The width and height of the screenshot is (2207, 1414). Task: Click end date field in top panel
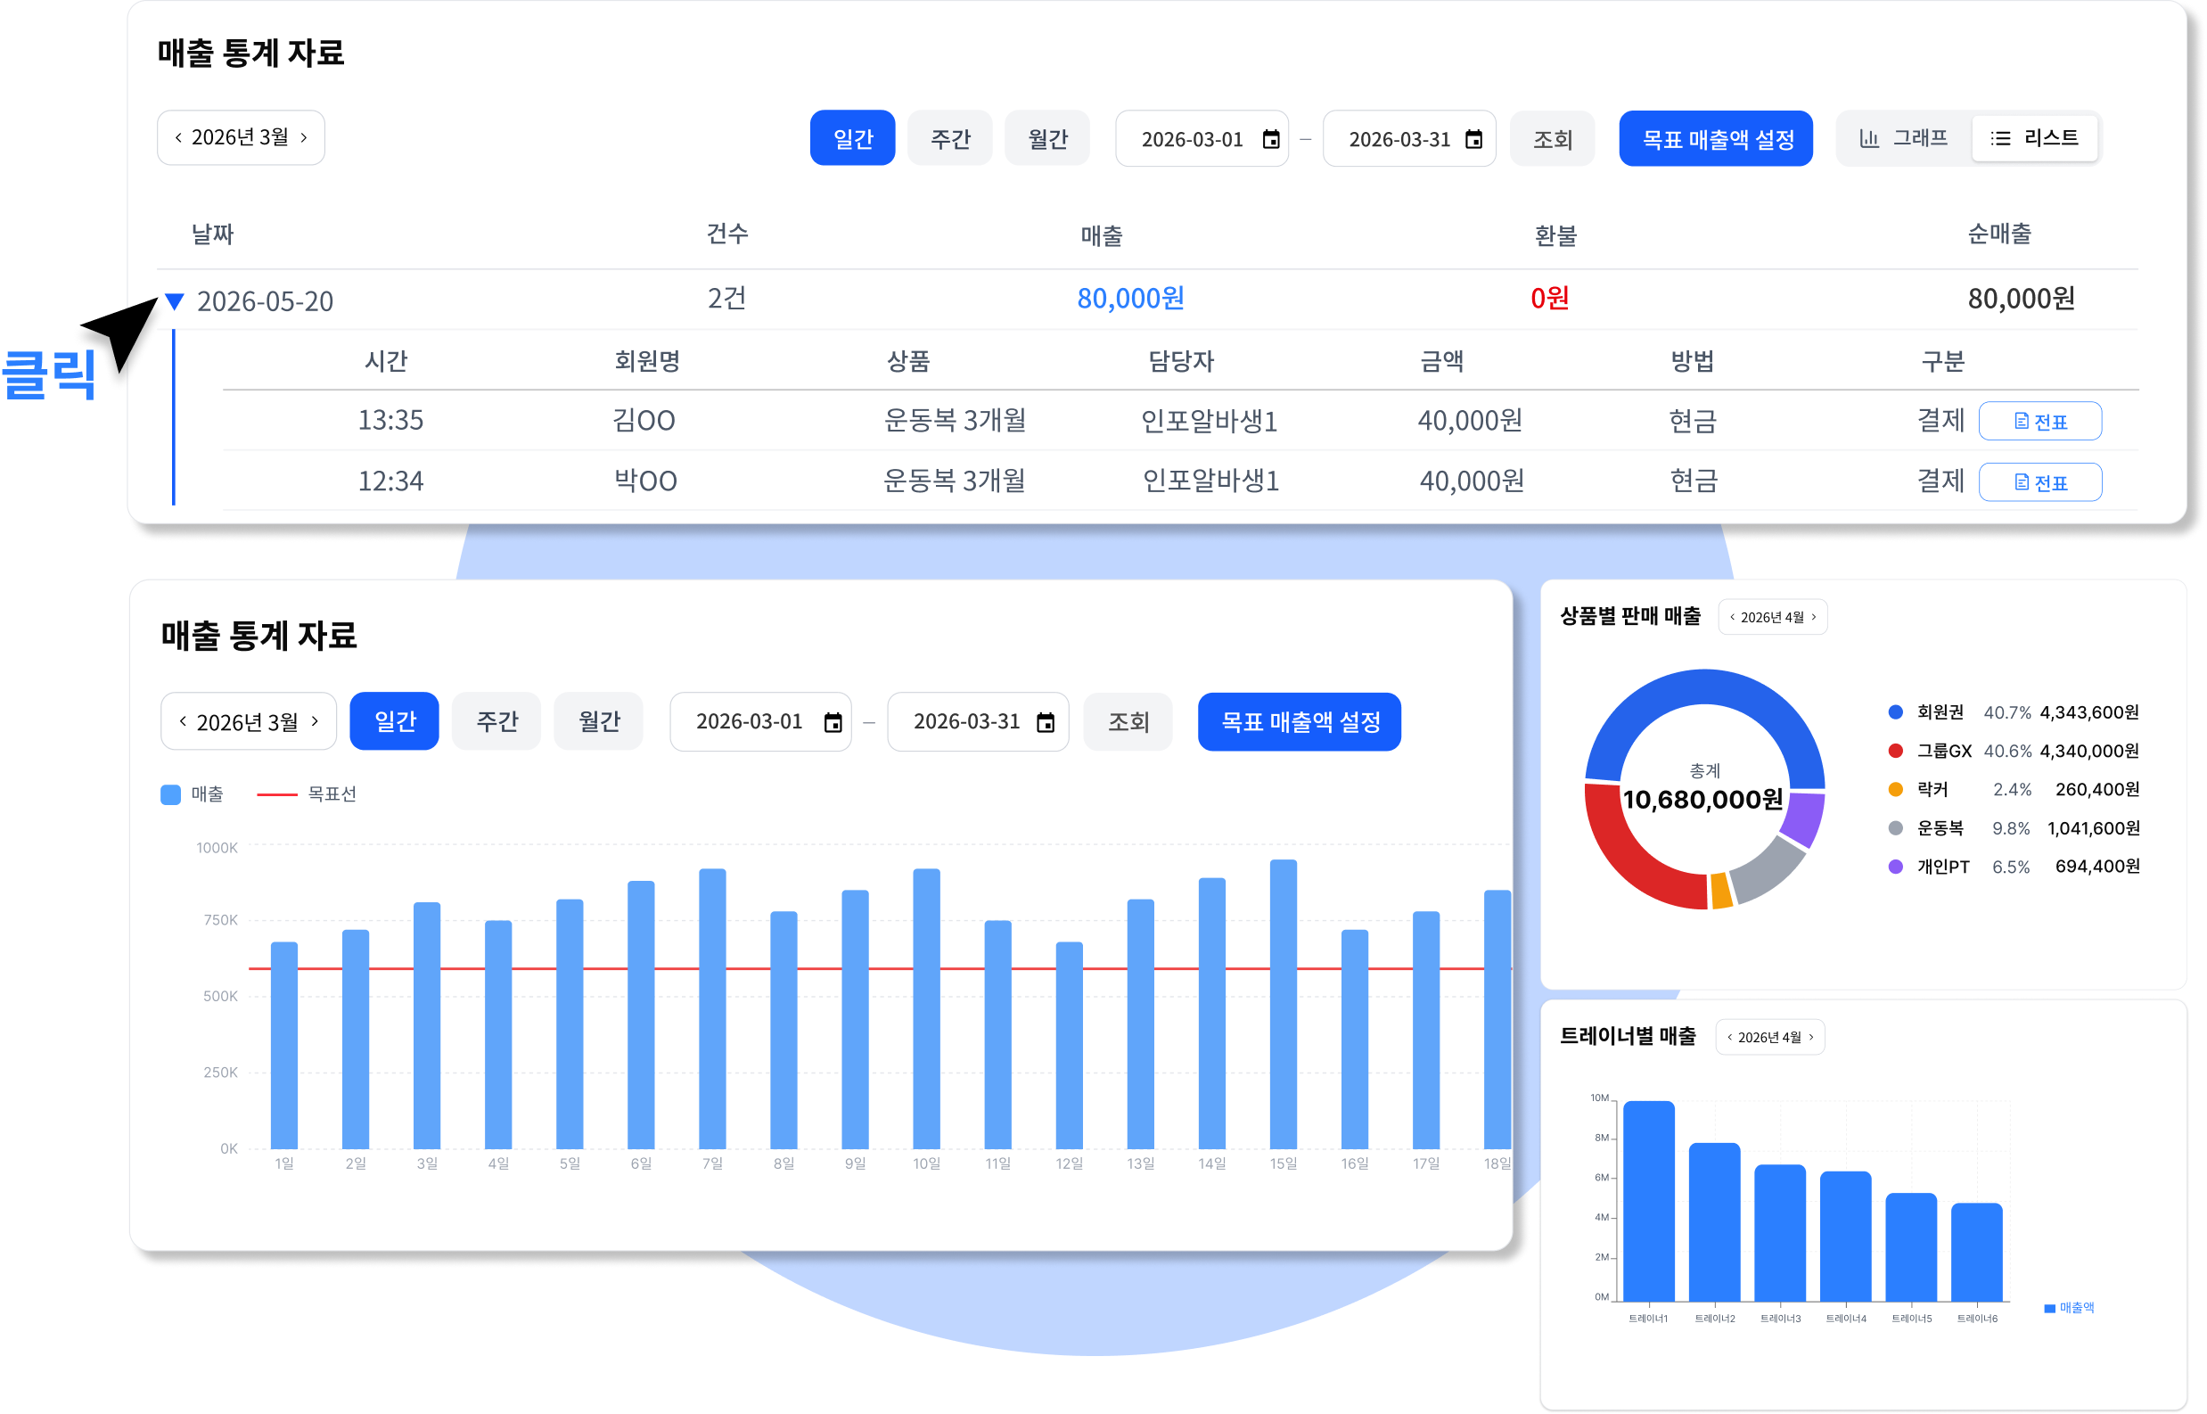[1409, 139]
